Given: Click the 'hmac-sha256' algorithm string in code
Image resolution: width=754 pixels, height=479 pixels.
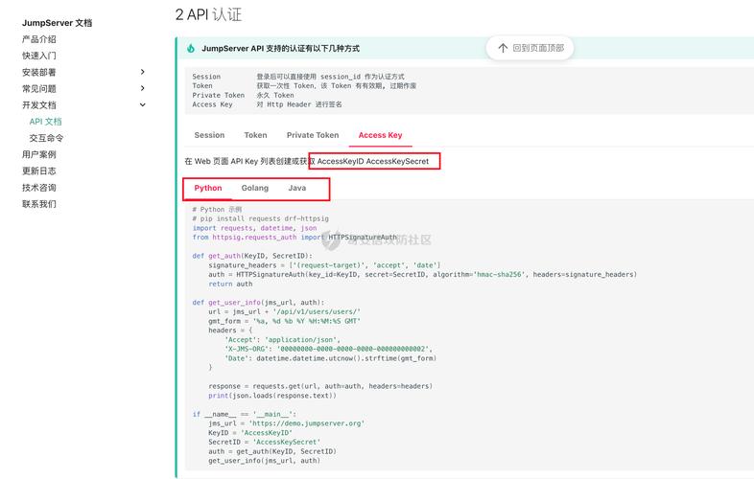Looking at the screenshot, I should tap(499, 274).
